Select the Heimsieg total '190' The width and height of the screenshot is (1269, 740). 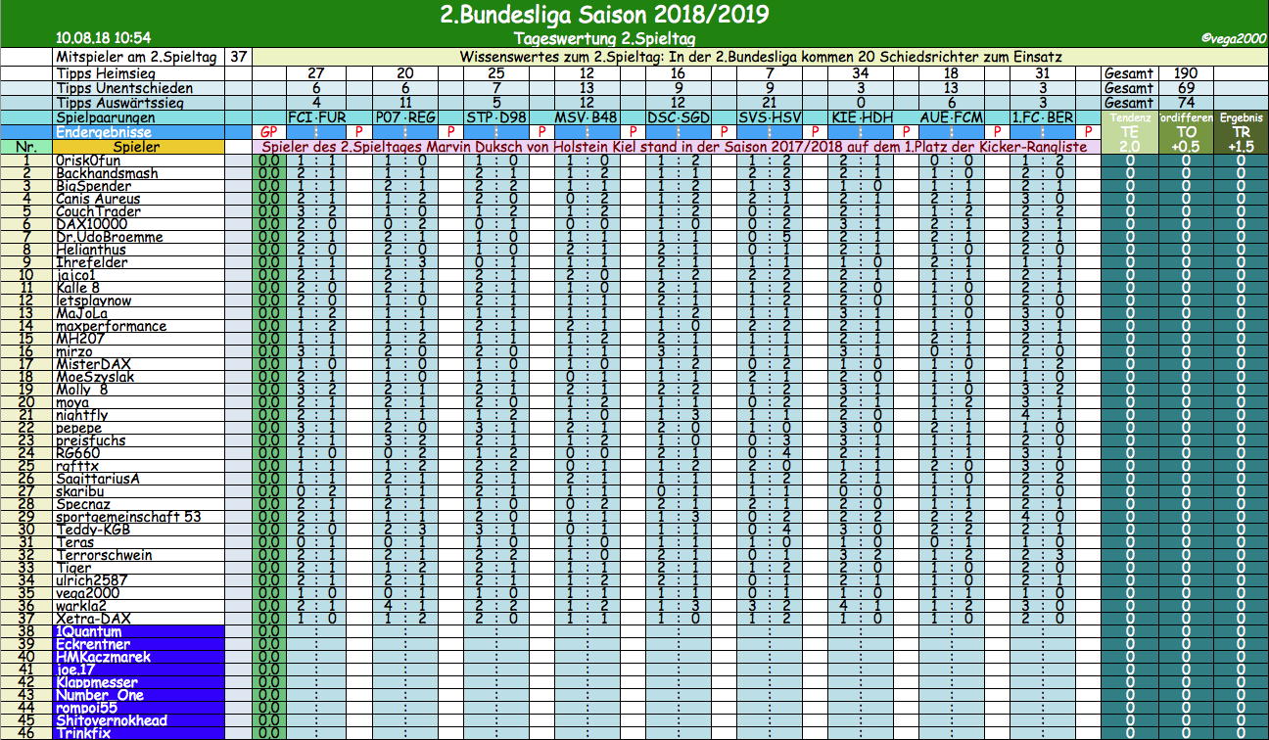click(x=1185, y=73)
